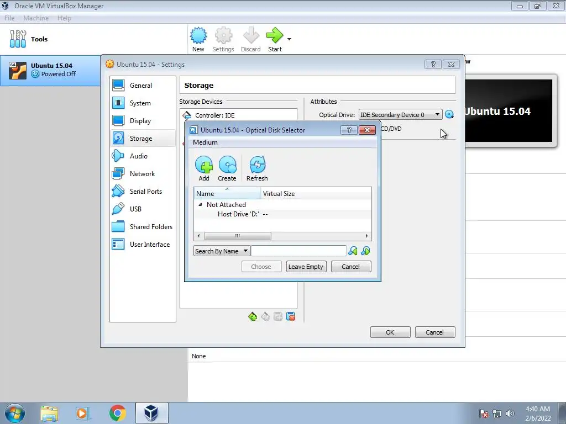Open the Windows Start menu orb
The width and height of the screenshot is (566, 424).
point(15,413)
